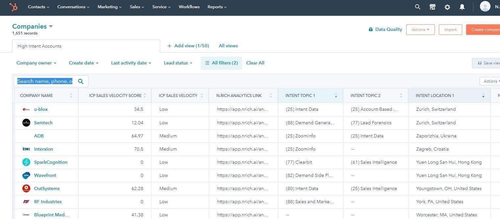Viewport: 500px width, 219px height.
Task: Open the Interxion company record
Action: (x=43, y=149)
